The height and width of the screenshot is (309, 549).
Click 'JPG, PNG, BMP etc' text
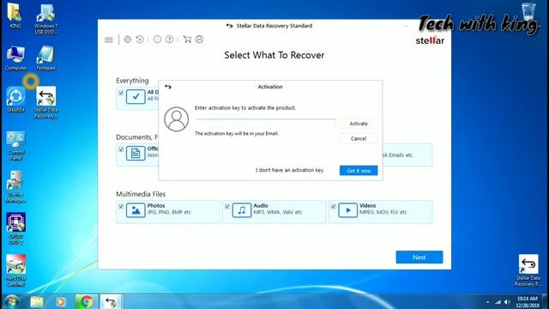[x=169, y=212]
